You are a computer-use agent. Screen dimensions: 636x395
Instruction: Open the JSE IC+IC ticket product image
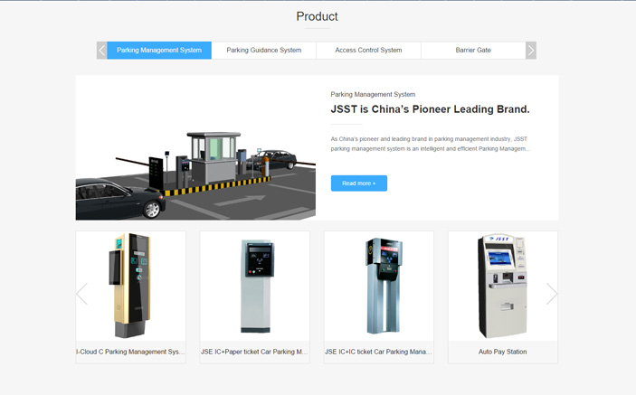tap(379, 286)
